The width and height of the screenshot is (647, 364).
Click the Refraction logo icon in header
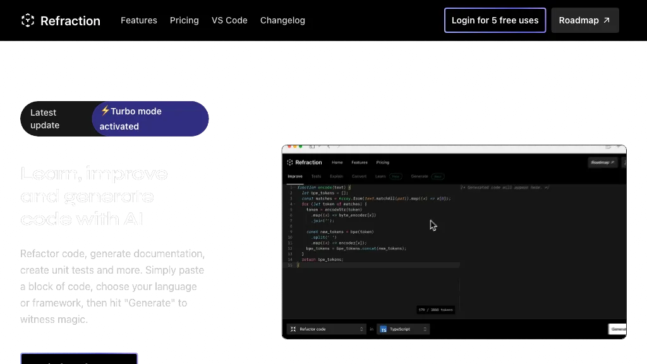28,20
